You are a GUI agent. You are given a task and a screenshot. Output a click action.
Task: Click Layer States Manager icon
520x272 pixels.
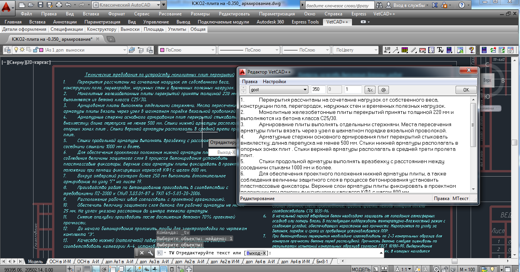[x=150, y=50]
